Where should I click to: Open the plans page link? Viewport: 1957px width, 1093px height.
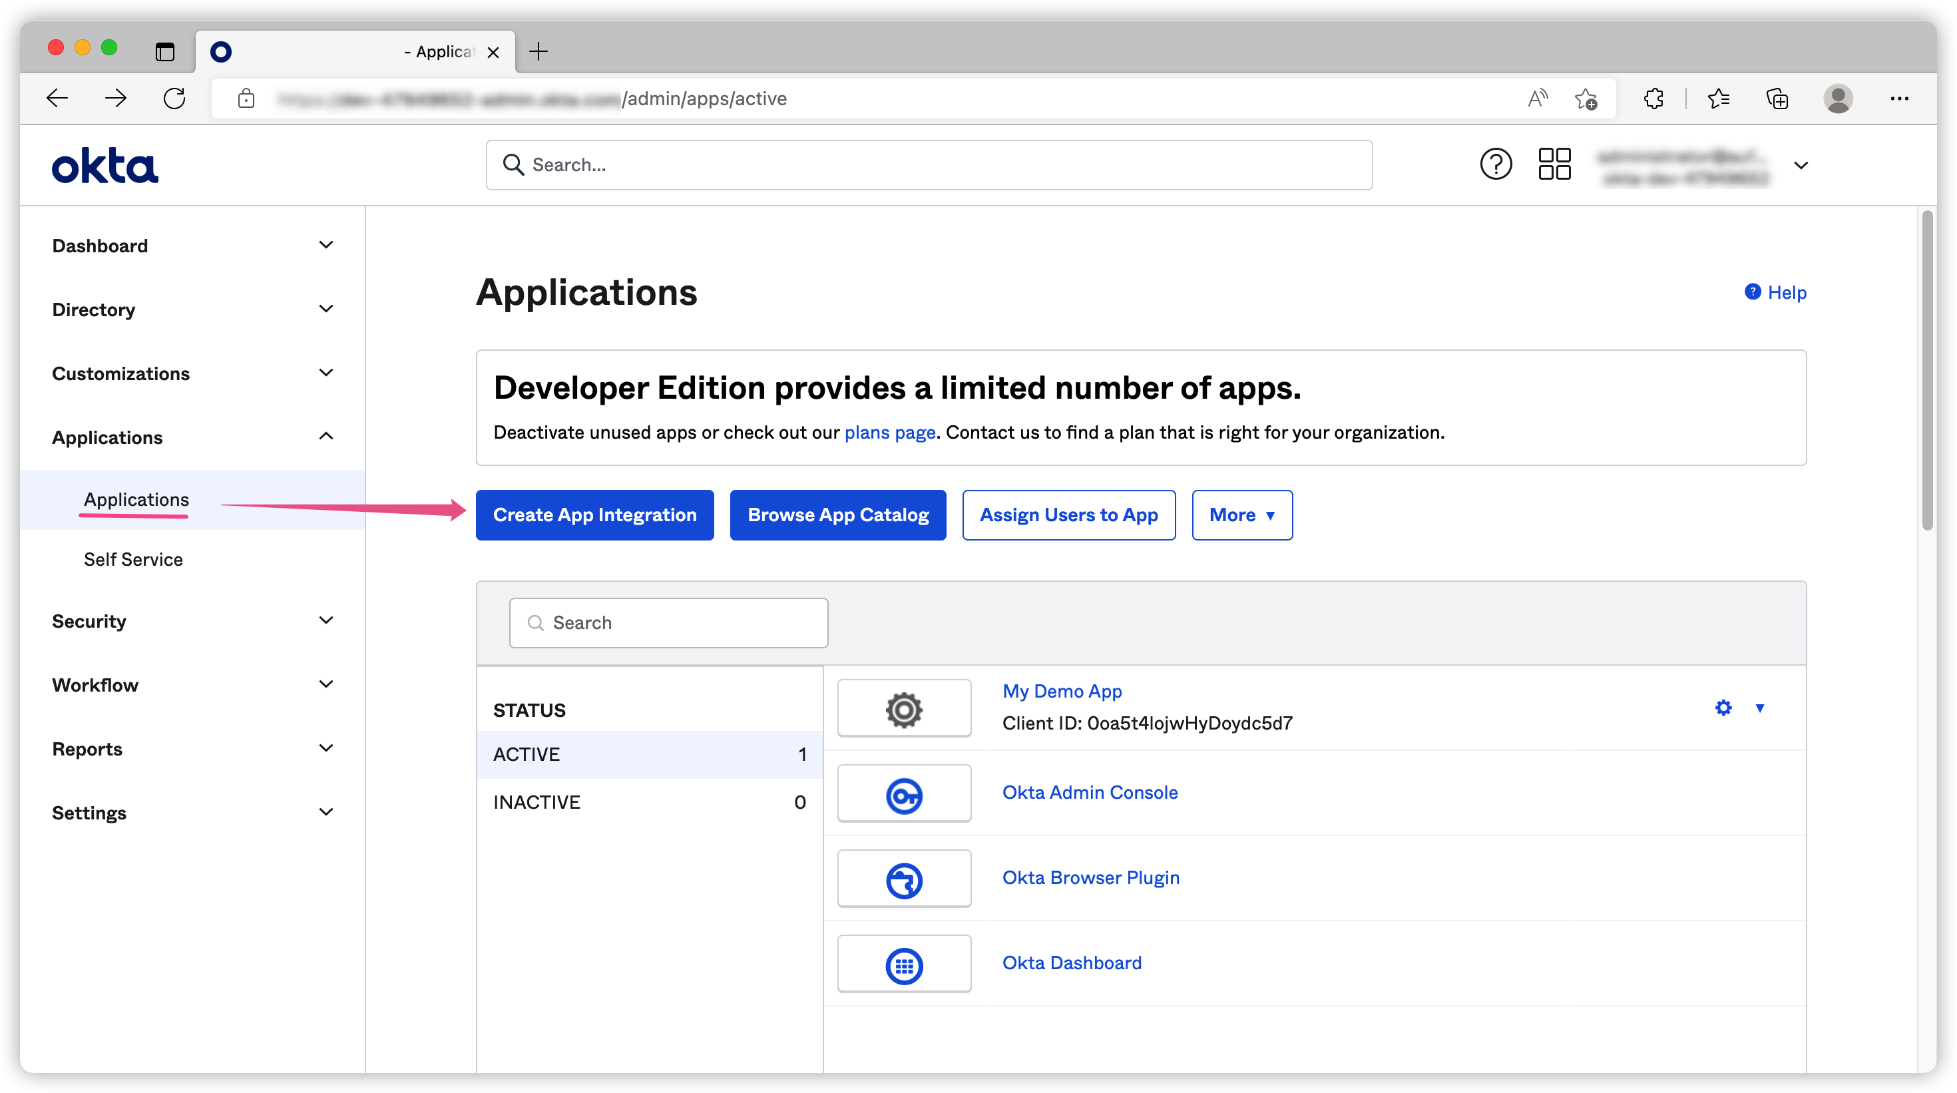pyautogui.click(x=889, y=432)
